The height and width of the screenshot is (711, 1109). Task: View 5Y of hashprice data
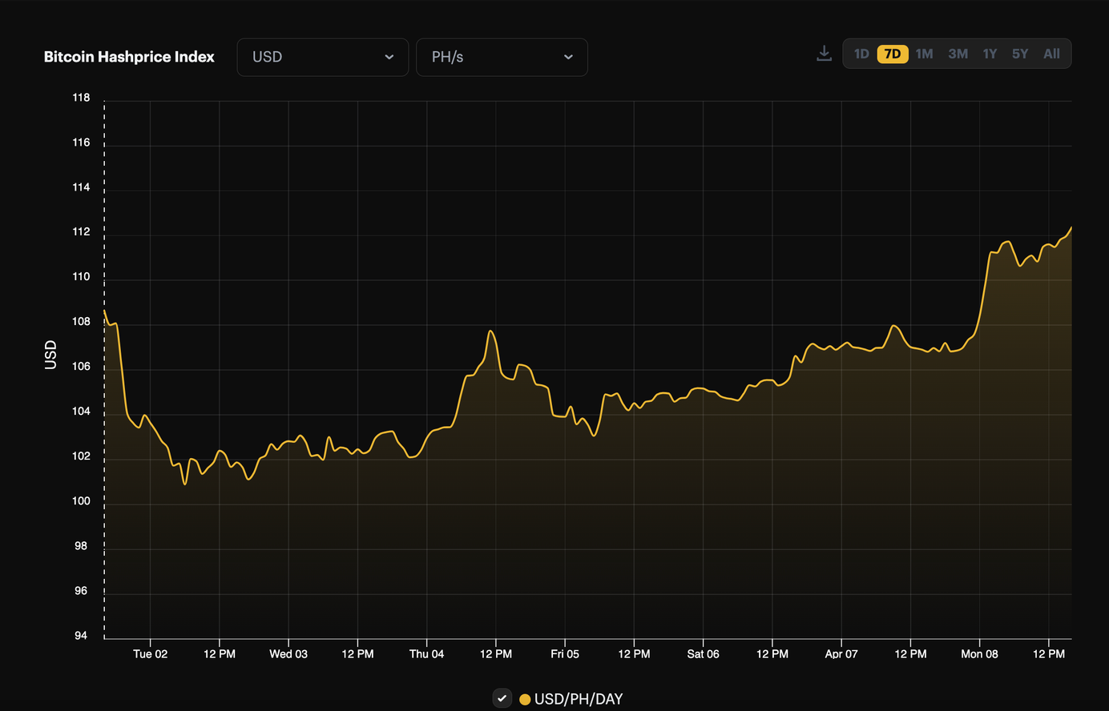1019,54
